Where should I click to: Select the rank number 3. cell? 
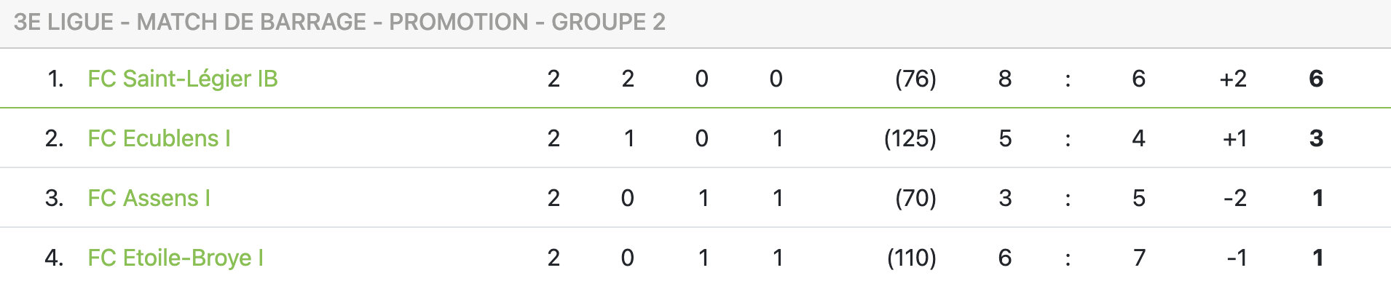point(54,198)
